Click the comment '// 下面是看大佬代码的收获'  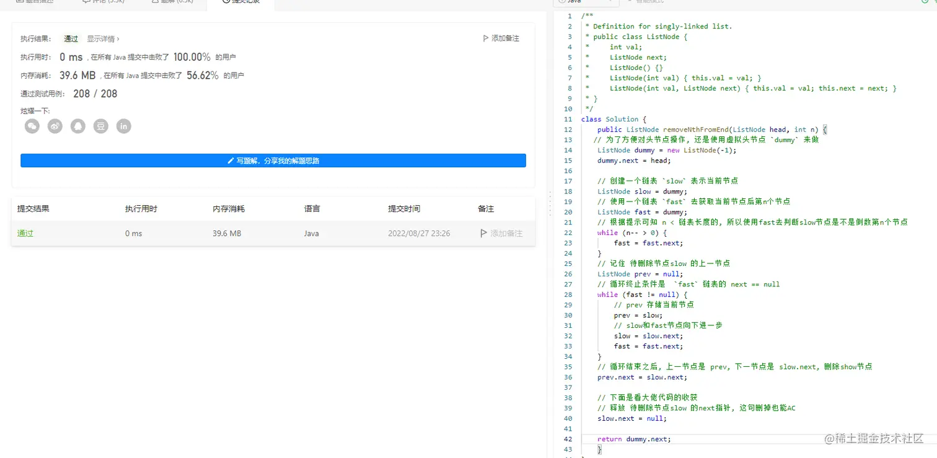tap(648, 397)
